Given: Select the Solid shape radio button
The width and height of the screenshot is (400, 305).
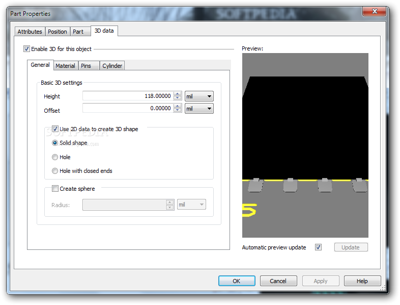Looking at the screenshot, I should pos(55,143).
